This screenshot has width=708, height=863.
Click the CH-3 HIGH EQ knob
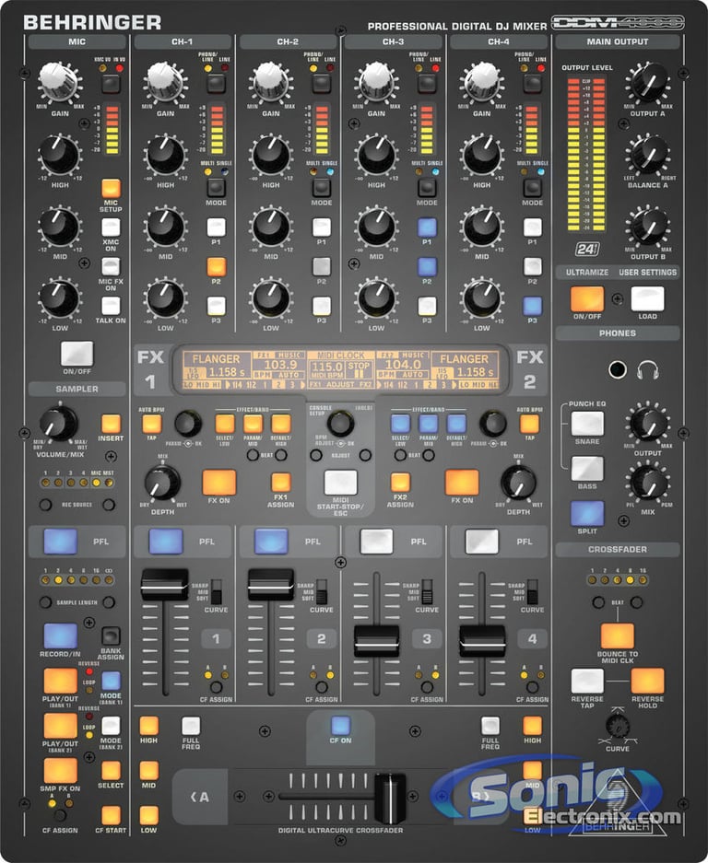coord(376,156)
